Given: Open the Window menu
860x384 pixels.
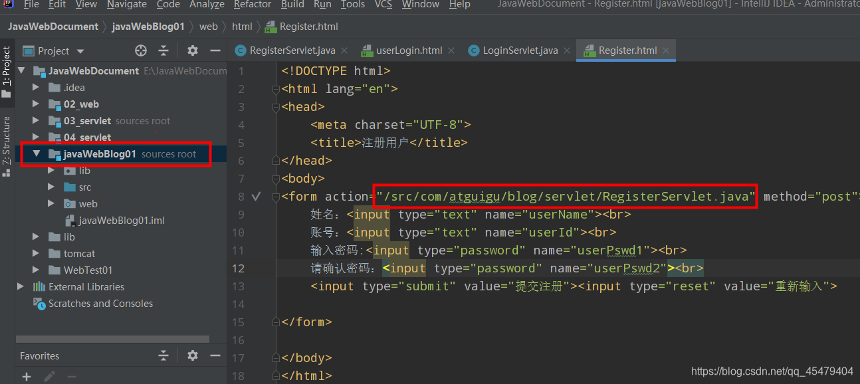Looking at the screenshot, I should pyautogui.click(x=421, y=5).
